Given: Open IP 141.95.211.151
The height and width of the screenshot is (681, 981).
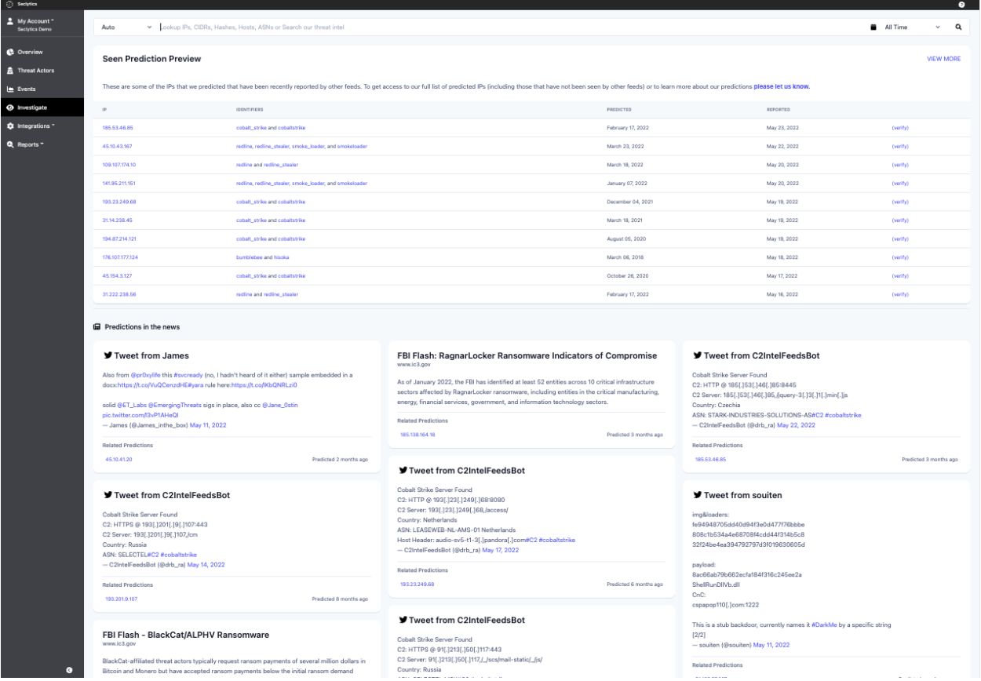Looking at the screenshot, I should (x=119, y=184).
